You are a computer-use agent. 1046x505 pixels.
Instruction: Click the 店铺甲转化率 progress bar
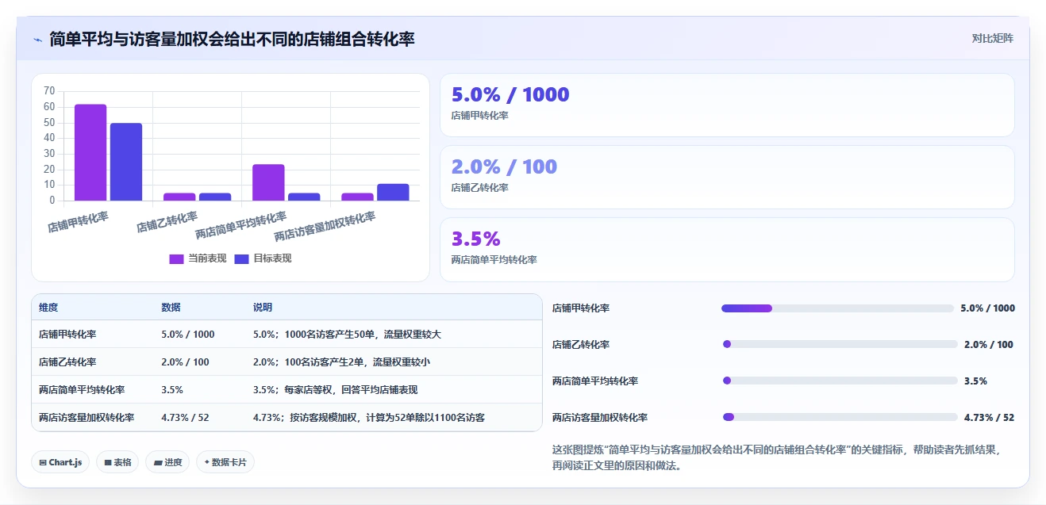pyautogui.click(x=837, y=308)
